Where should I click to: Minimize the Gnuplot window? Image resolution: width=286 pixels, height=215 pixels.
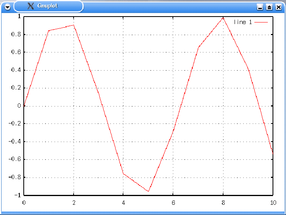[260, 7]
